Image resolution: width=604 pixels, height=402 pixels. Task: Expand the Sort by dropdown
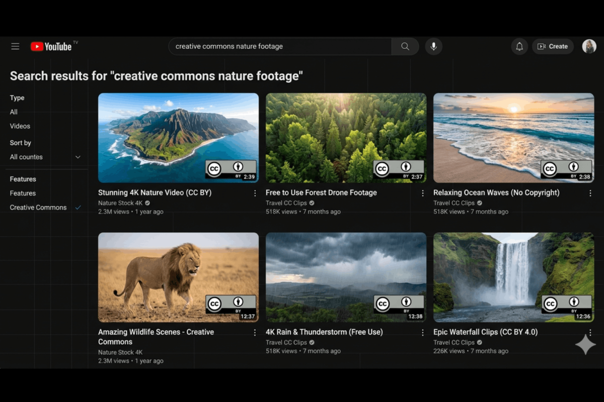(x=44, y=157)
